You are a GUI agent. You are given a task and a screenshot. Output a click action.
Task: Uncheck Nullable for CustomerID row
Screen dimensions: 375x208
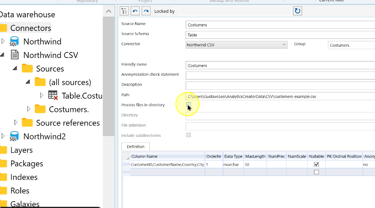pyautogui.click(x=316, y=164)
